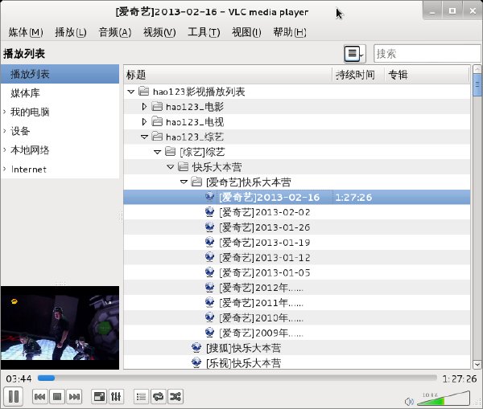Open extended settings equalizer panel
Screen dimensions: 483x409
(x=116, y=397)
